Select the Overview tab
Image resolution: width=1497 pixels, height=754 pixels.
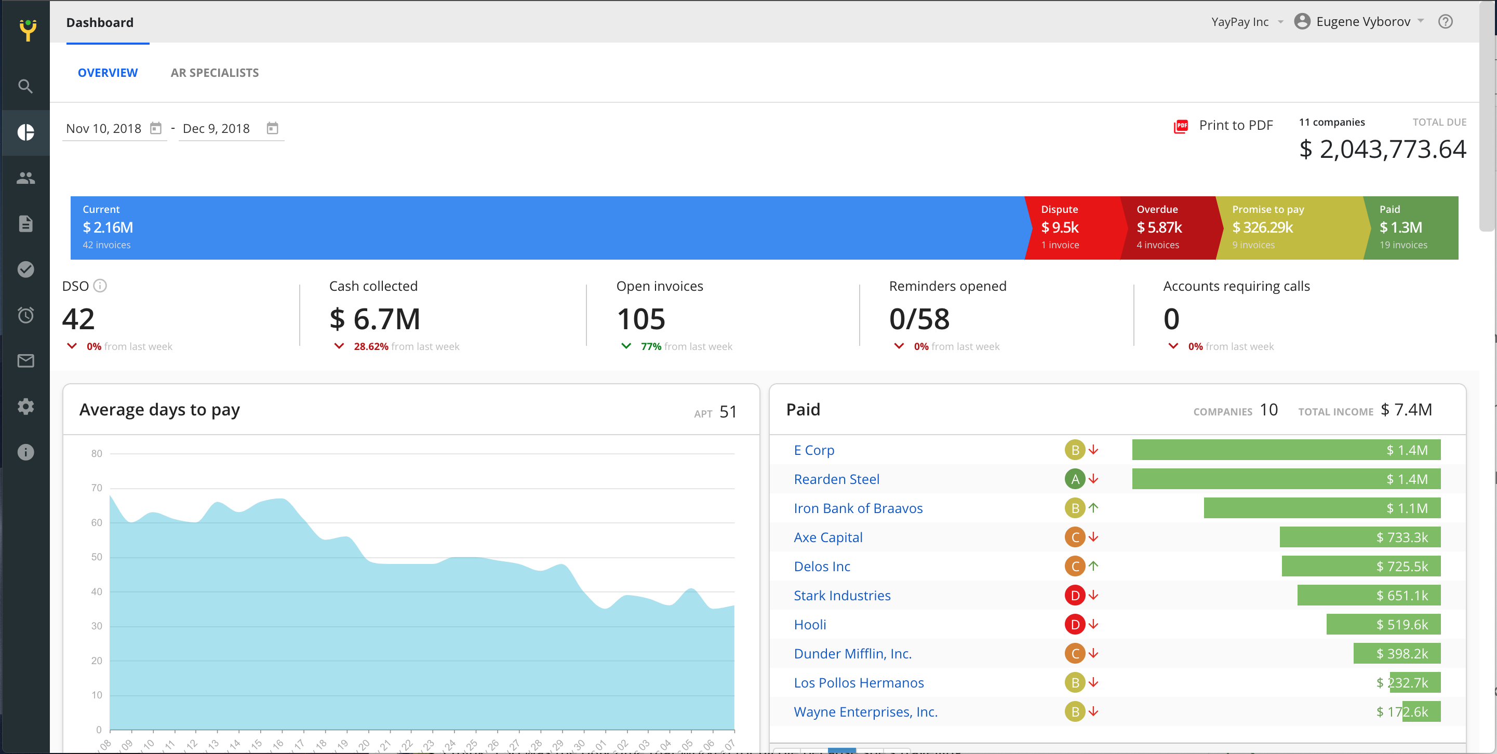[x=108, y=73]
